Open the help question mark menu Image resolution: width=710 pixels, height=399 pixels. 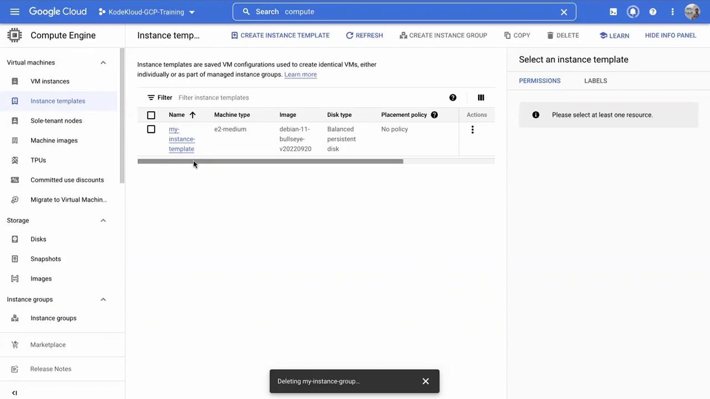653,12
